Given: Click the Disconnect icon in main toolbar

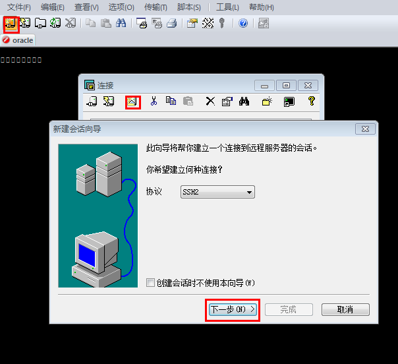Looking at the screenshot, I should tap(71, 23).
